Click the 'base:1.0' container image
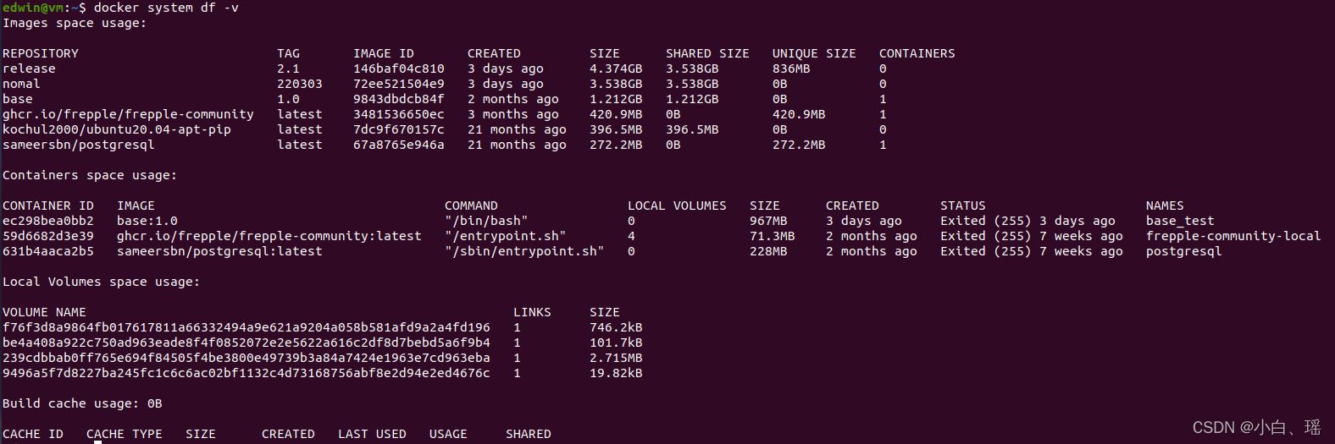This screenshot has height=444, width=1335. pyautogui.click(x=147, y=221)
